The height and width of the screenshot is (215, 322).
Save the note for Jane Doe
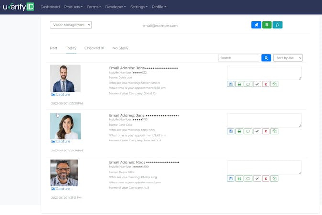tap(231, 131)
